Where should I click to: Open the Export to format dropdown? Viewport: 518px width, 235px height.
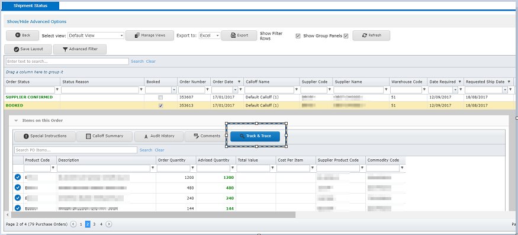coord(218,36)
